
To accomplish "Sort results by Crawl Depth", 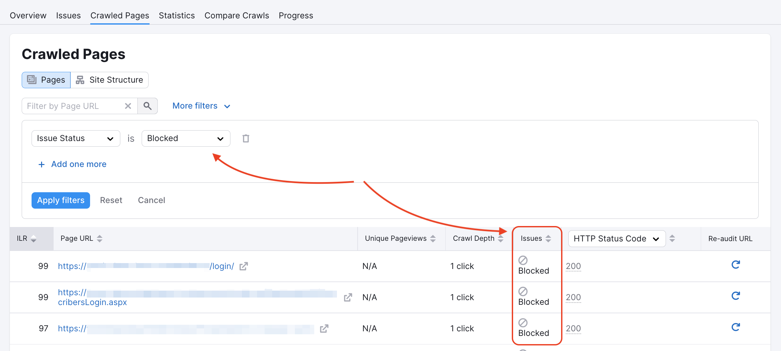I will pyautogui.click(x=500, y=238).
